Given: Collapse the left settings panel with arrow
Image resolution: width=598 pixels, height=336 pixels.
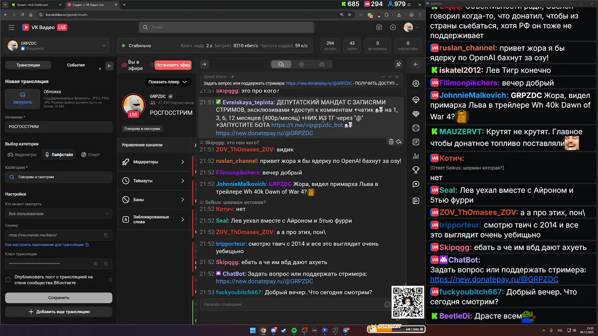Looking at the screenshot, I should tap(109, 66).
